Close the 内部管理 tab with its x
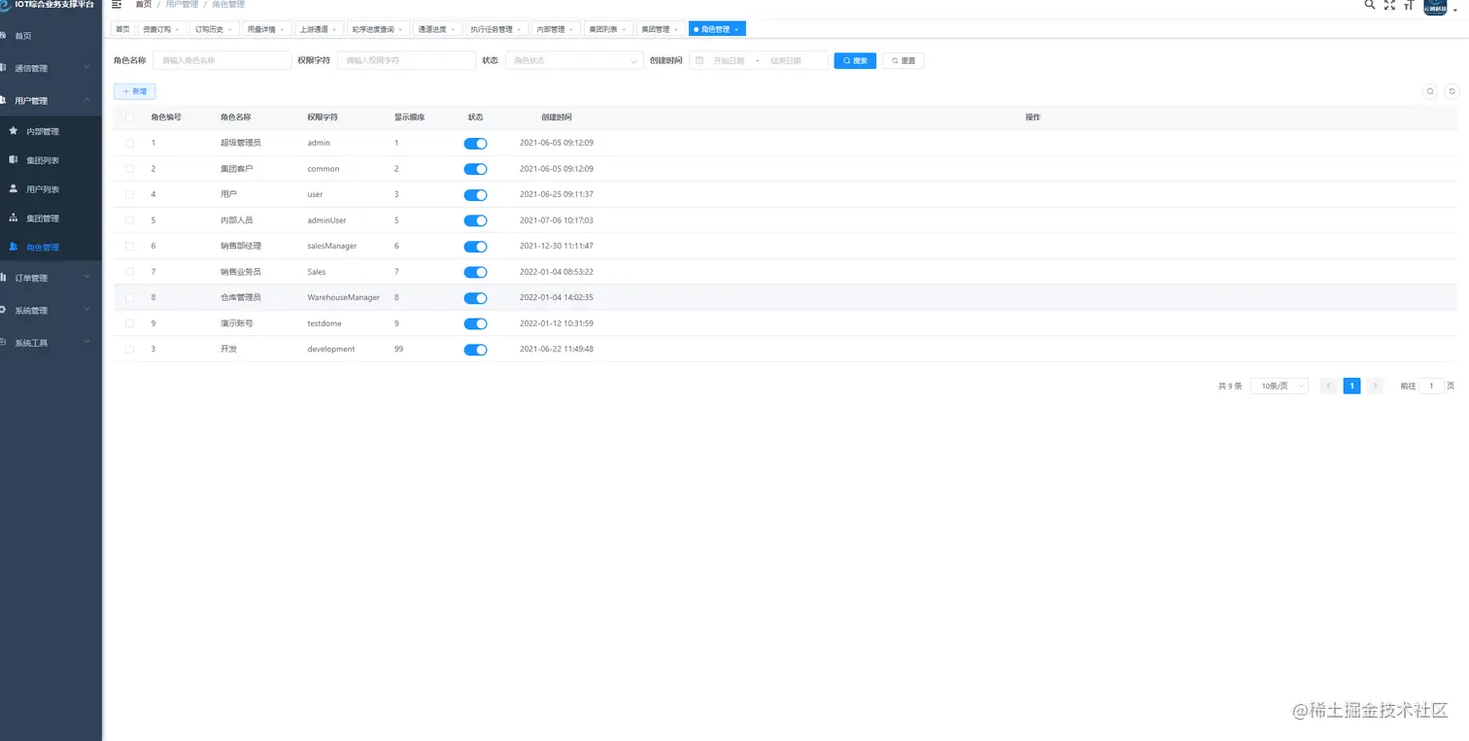Viewport: 1469px width, 741px height. 571,29
